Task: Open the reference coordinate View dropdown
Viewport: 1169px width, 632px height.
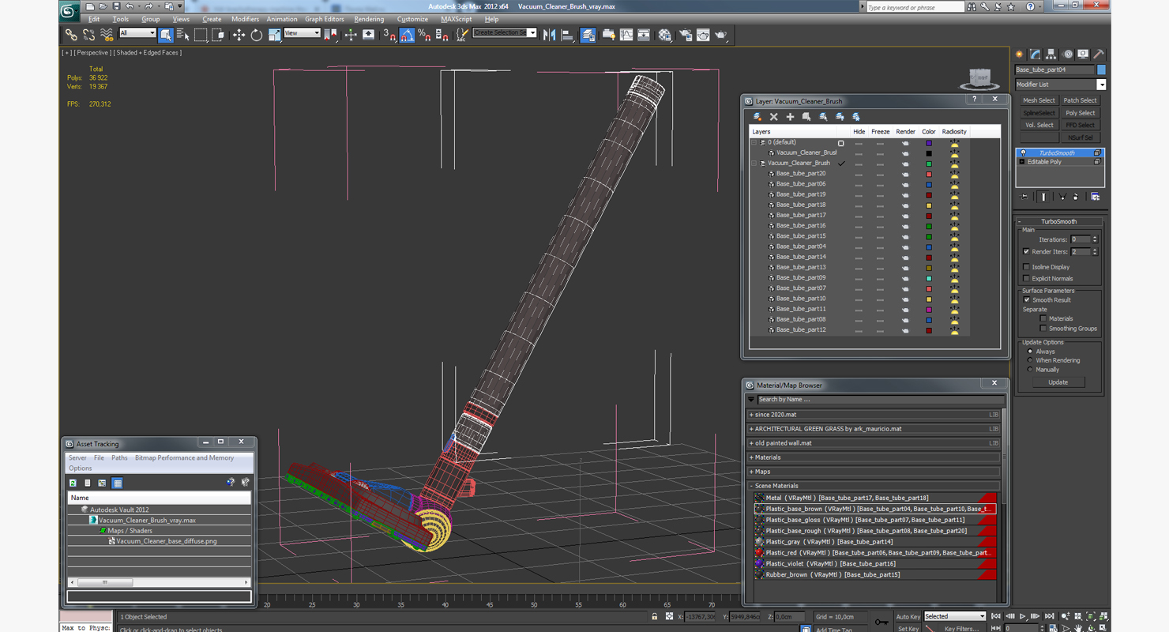Action: (302, 33)
